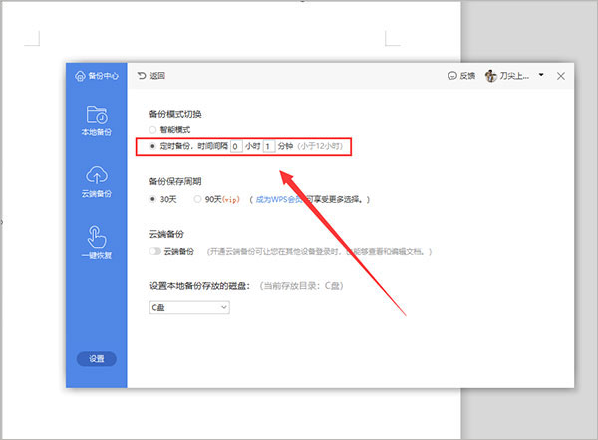Toggle the 云端备份 cloud backup switch
Viewport: 598px width, 440px height.
153,252
